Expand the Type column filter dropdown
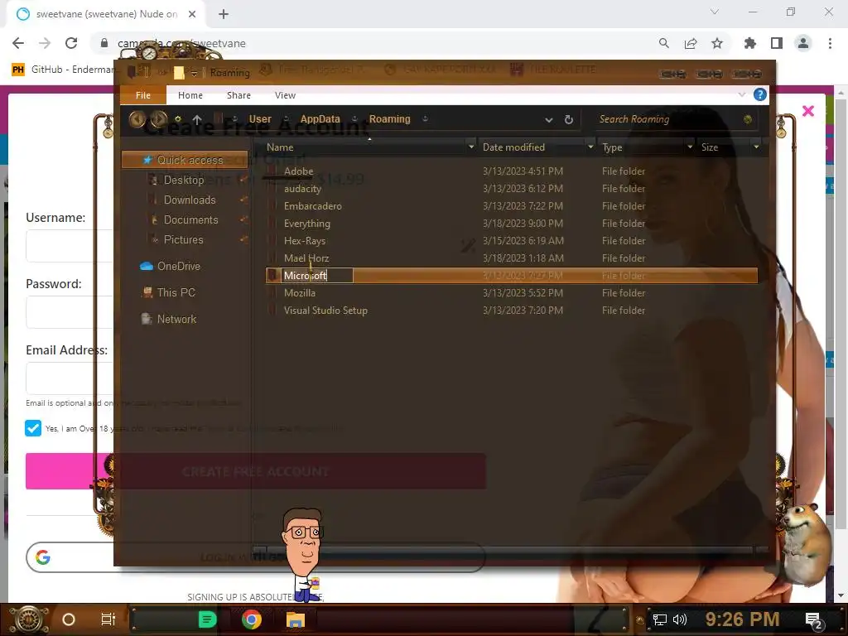The width and height of the screenshot is (848, 636). tap(690, 147)
